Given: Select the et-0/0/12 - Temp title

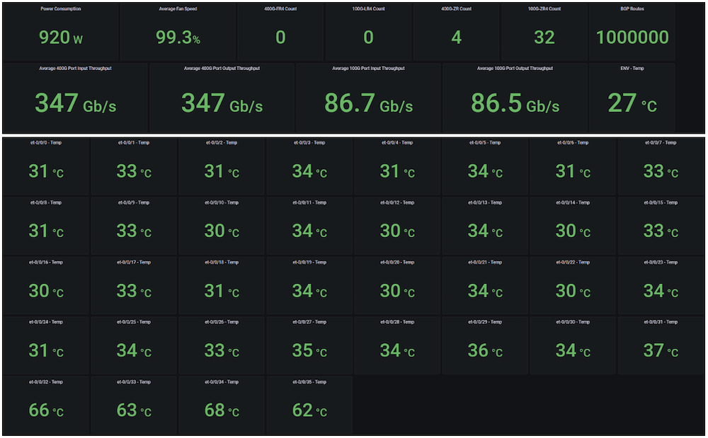Looking at the screenshot, I should 397,202.
